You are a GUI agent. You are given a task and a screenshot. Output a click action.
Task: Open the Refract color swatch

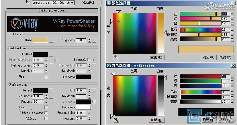point(40,91)
